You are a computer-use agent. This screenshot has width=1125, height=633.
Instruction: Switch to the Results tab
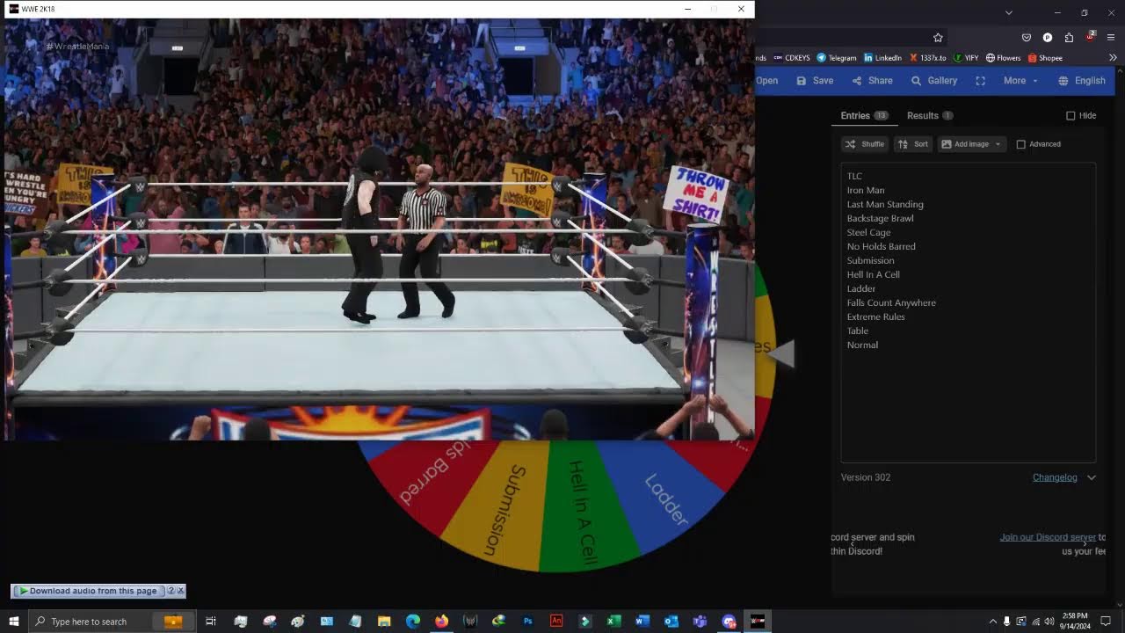click(x=930, y=116)
